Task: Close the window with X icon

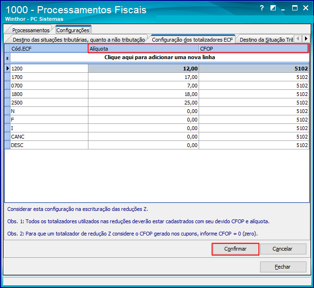Action: (305, 8)
